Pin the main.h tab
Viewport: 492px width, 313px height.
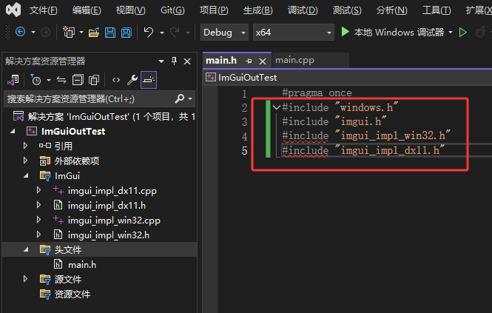click(x=249, y=61)
